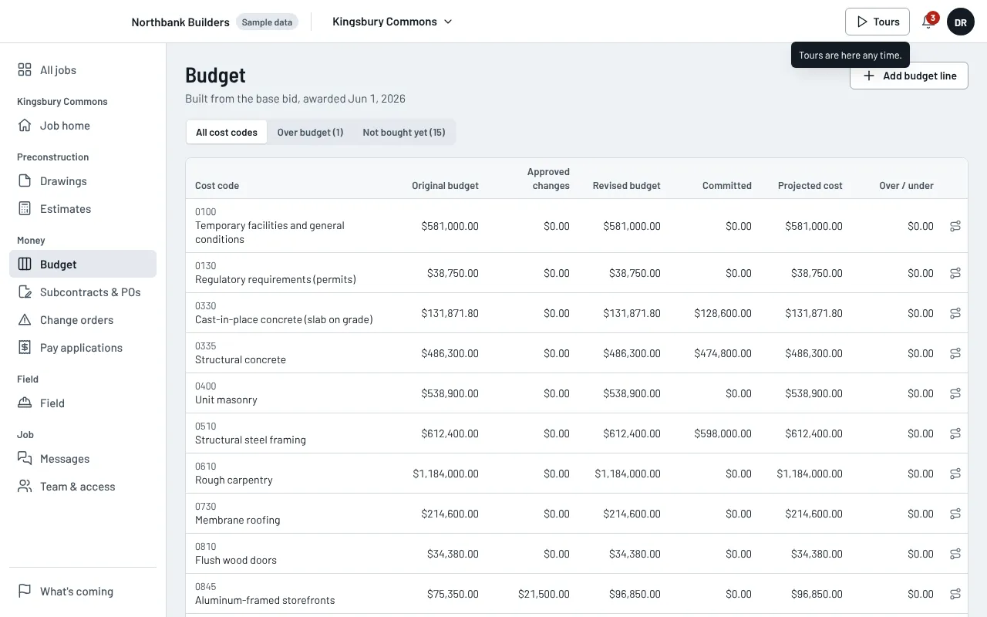The image size is (987, 617).
Task: Click the Messages chat bubbles icon
Action: (x=25, y=459)
